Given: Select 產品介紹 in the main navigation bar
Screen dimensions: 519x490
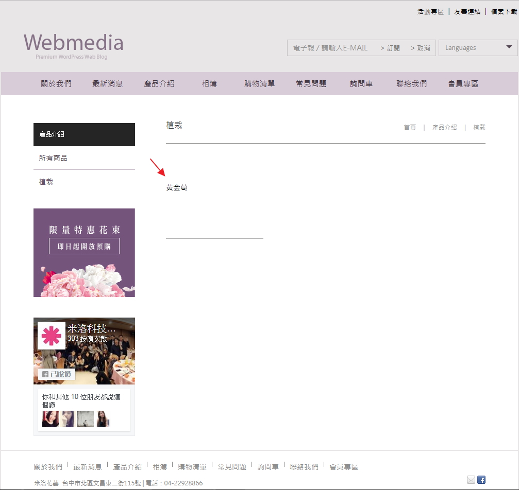Looking at the screenshot, I should 159,84.
